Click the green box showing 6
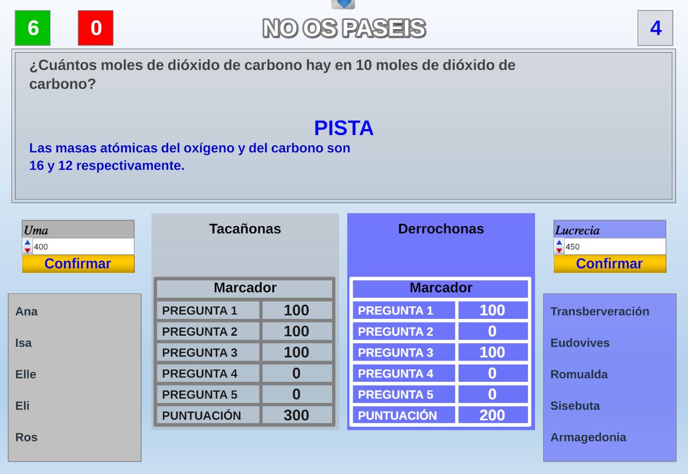 click(x=33, y=28)
